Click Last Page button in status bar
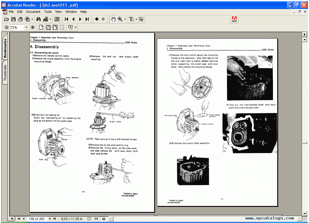The width and height of the screenshot is (309, 223). click(55, 219)
